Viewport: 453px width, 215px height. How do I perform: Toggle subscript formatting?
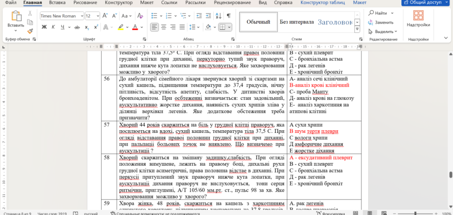(87, 27)
